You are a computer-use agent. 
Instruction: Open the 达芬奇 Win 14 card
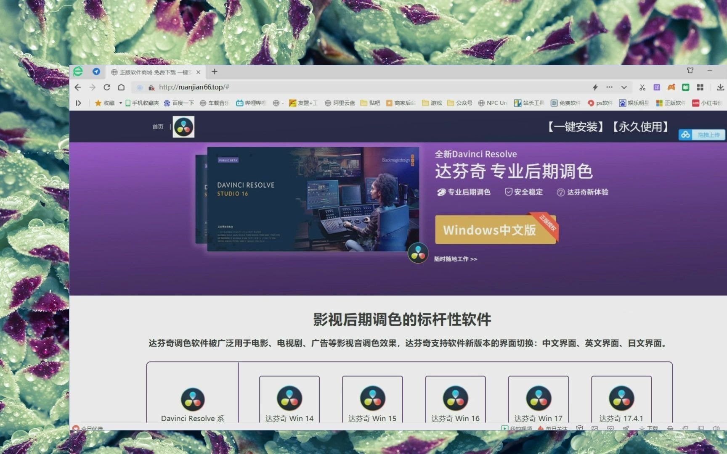click(x=289, y=399)
